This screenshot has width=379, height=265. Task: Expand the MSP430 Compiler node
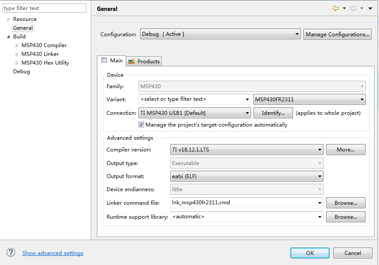coord(17,45)
